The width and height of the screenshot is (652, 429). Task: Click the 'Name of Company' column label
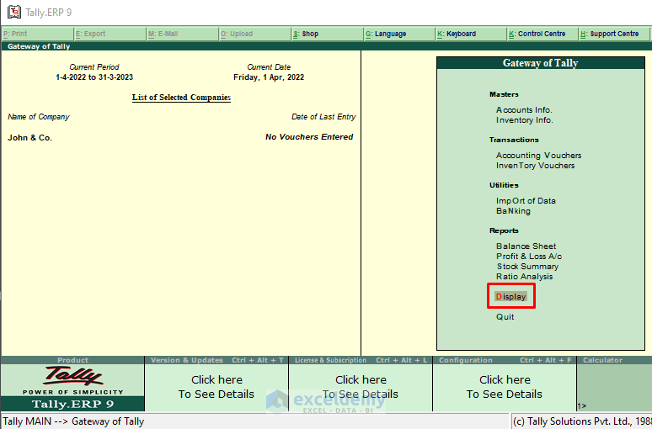pos(38,117)
